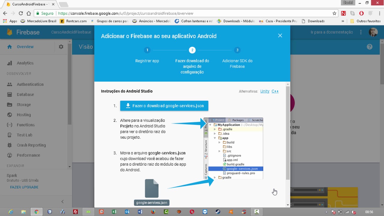Close the Add Firebase dialog
The image size is (384, 216).
(x=280, y=35)
